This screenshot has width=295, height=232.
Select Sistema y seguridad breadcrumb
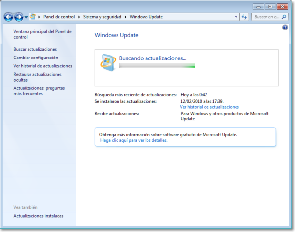click(x=102, y=17)
